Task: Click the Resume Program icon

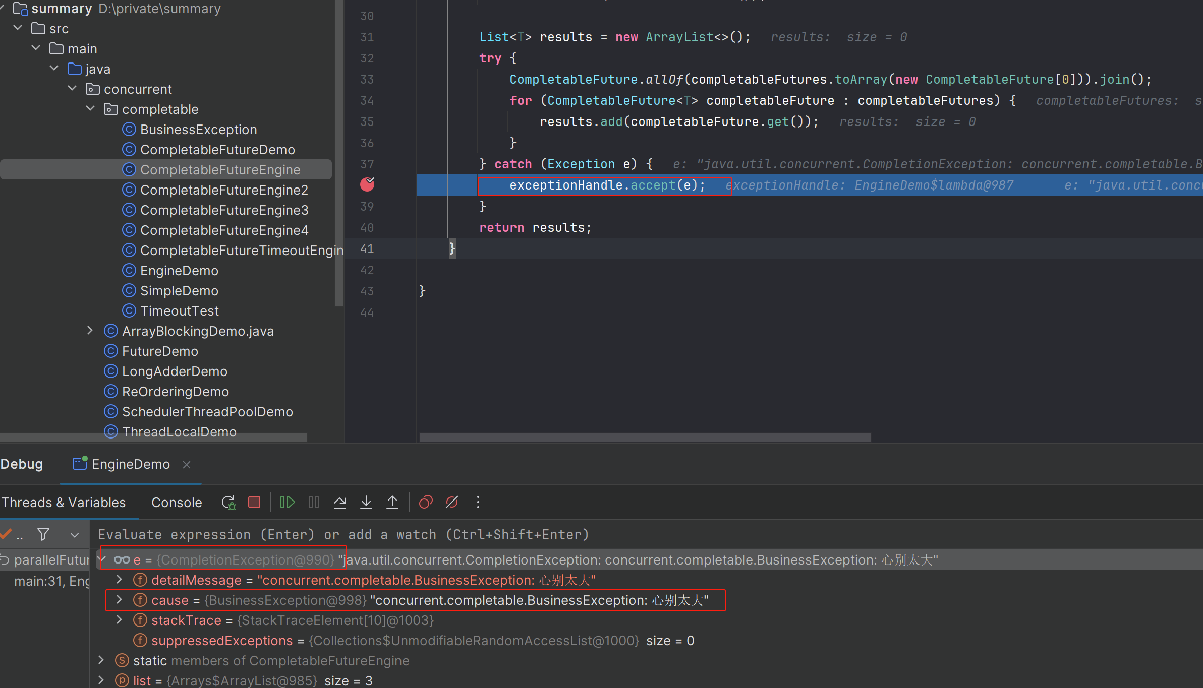Action: pos(287,503)
